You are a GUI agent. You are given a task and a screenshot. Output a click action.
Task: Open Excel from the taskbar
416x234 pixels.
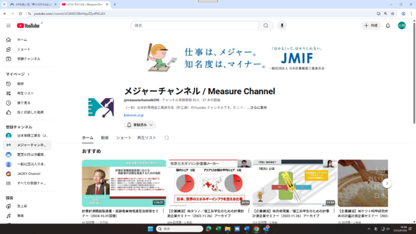(x=218, y=229)
